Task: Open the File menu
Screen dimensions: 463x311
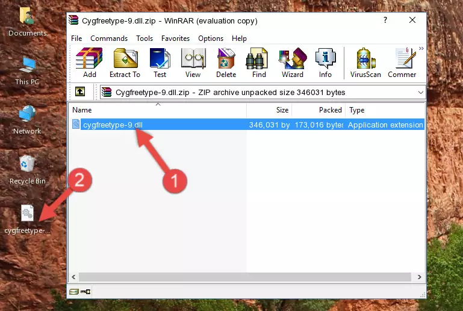Action: click(x=76, y=38)
